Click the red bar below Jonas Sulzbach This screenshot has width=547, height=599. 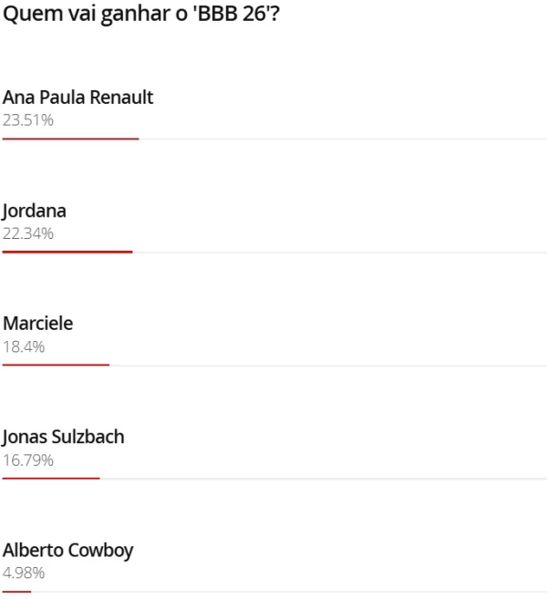click(x=51, y=478)
